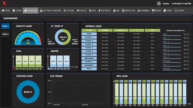This screenshot has width=193, height=108.
Task: Click the date and time display
Action: click(x=181, y=4)
